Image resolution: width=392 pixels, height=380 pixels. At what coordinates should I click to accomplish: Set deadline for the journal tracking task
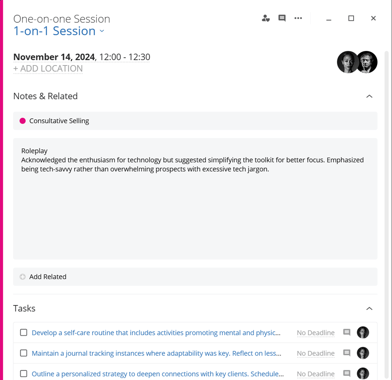pyautogui.click(x=316, y=353)
